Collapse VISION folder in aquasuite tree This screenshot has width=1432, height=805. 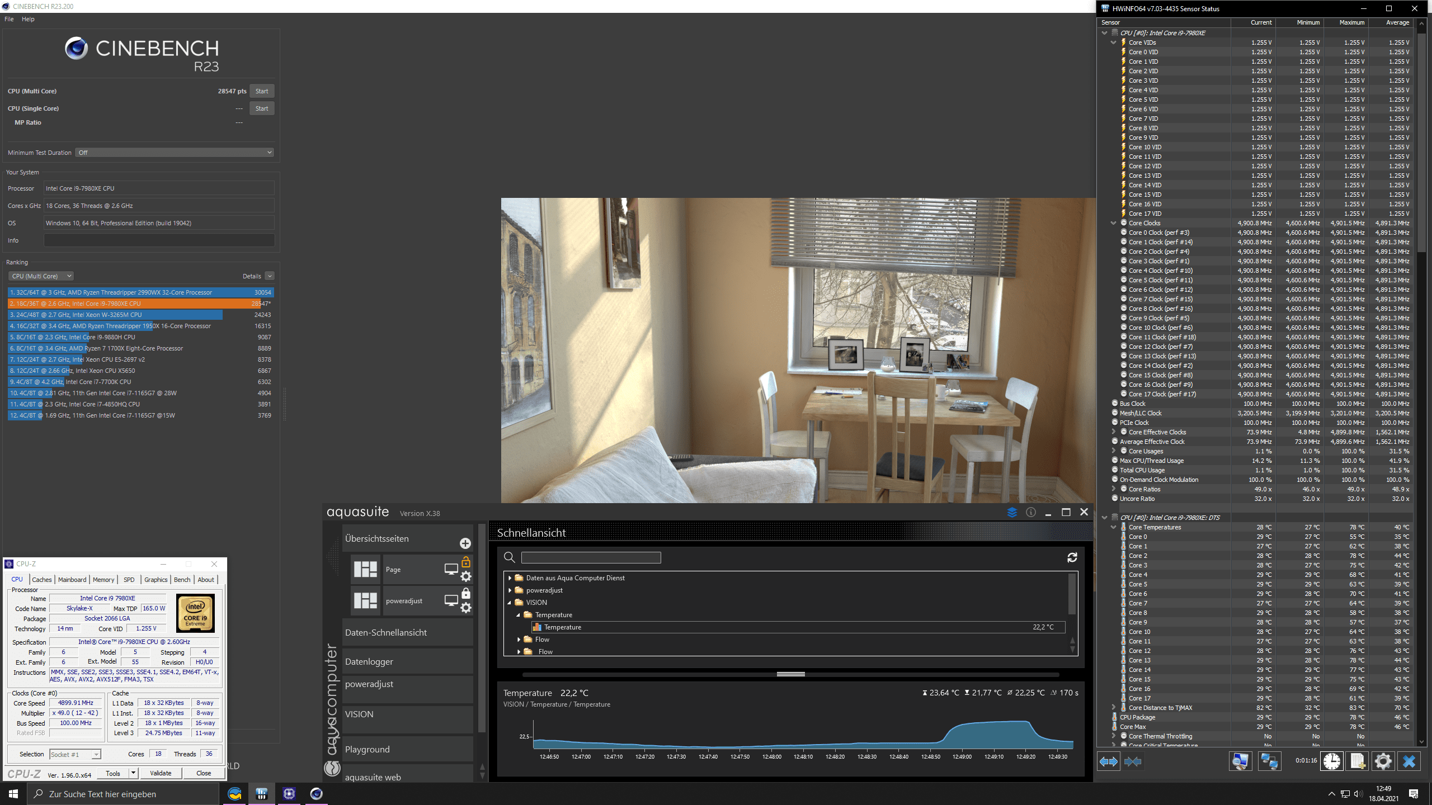tap(510, 603)
